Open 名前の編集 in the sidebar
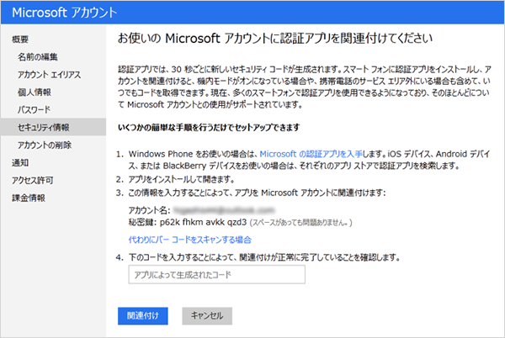Screen dimensions: 505x338 pyautogui.click(x=37, y=57)
